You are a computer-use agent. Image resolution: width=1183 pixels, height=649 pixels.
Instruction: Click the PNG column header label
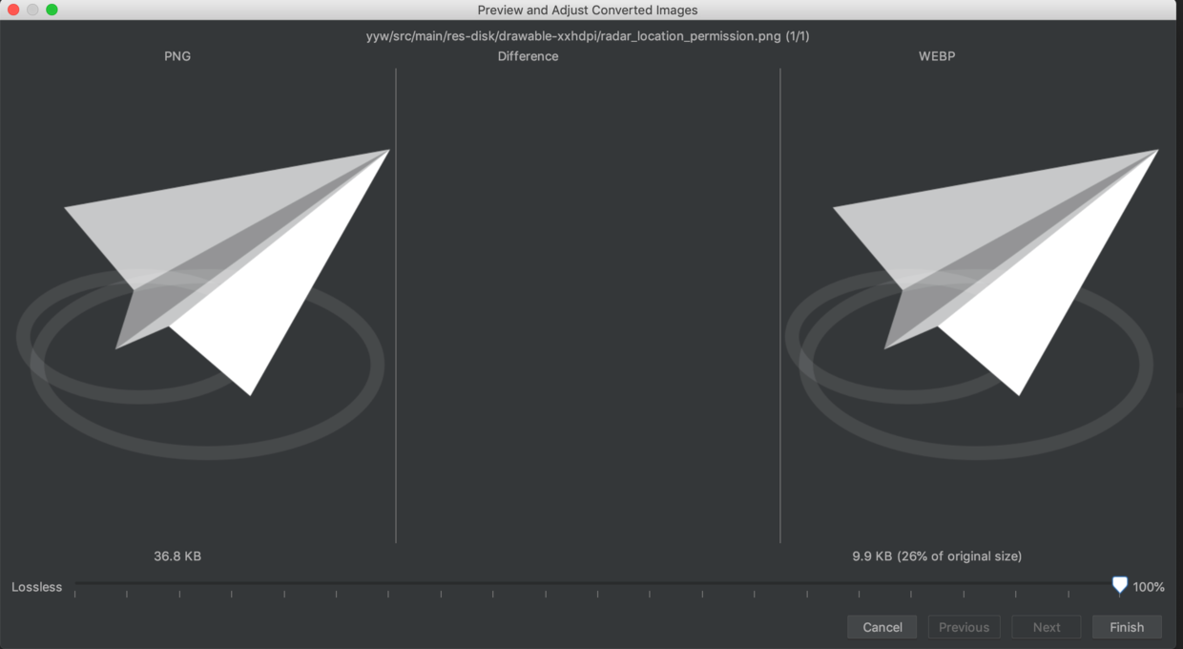coord(177,56)
